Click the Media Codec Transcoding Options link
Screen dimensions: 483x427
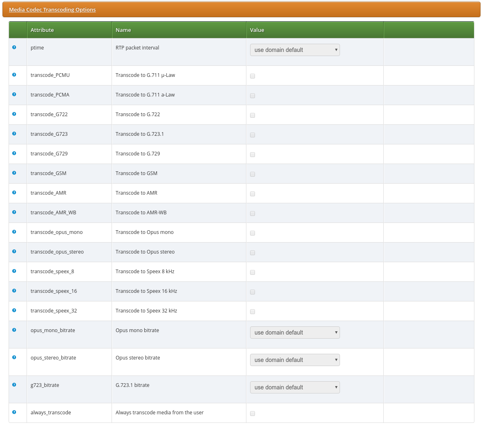[52, 9]
